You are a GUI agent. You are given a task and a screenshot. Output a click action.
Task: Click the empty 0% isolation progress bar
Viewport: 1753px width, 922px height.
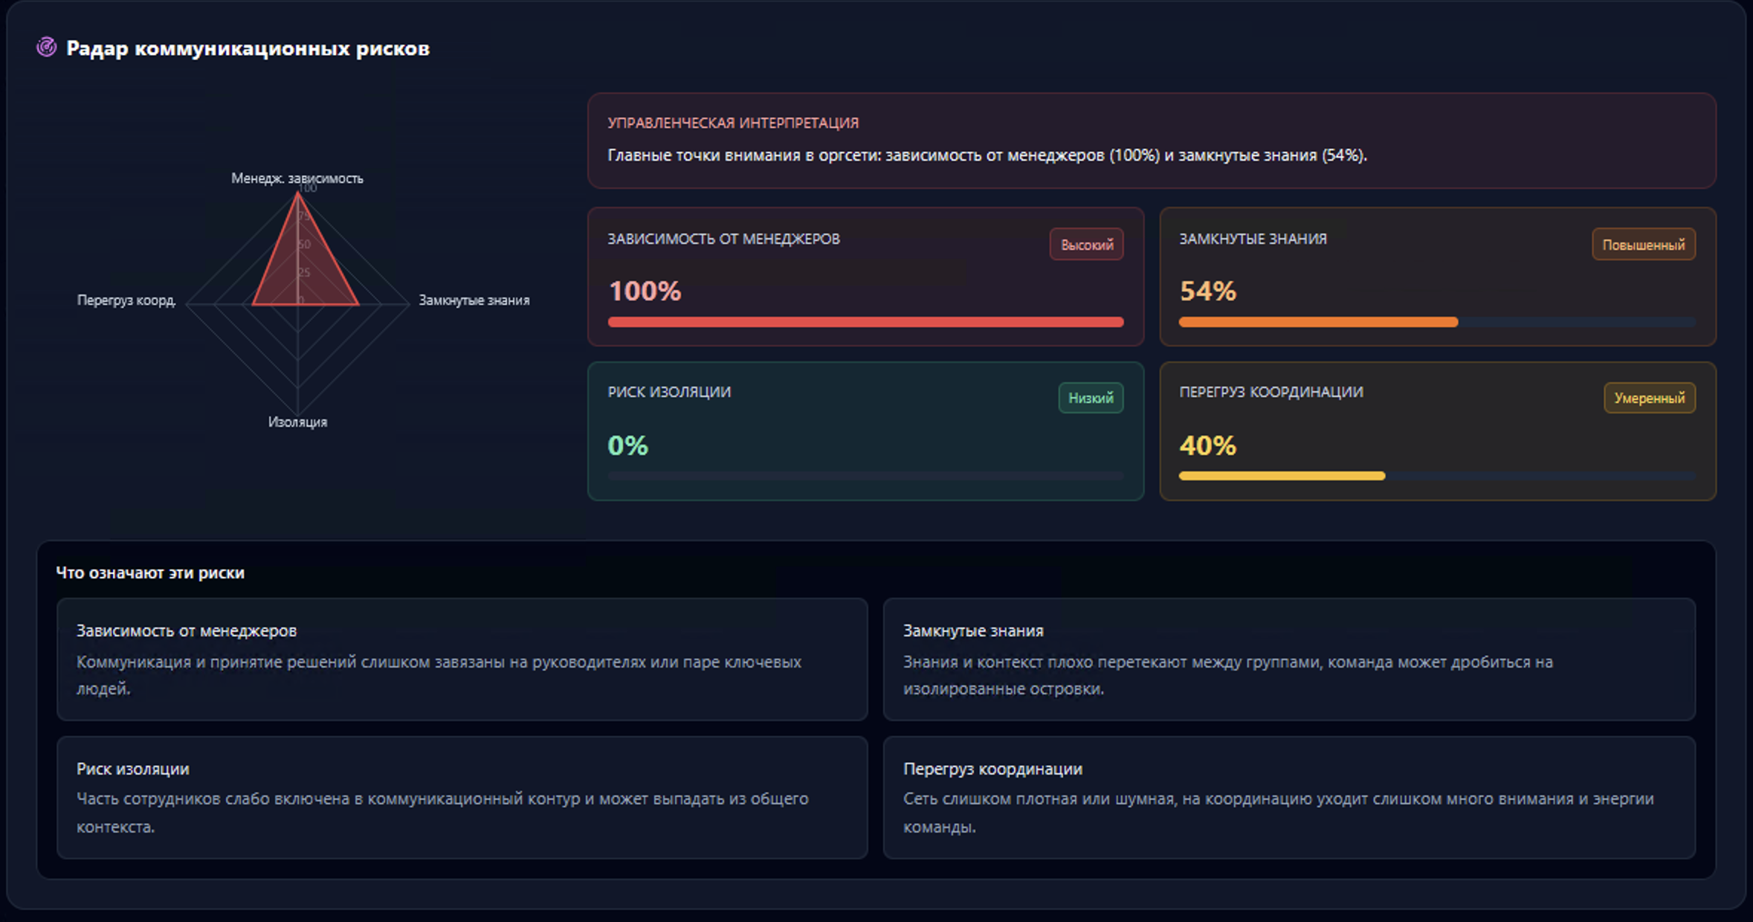pyautogui.click(x=865, y=476)
